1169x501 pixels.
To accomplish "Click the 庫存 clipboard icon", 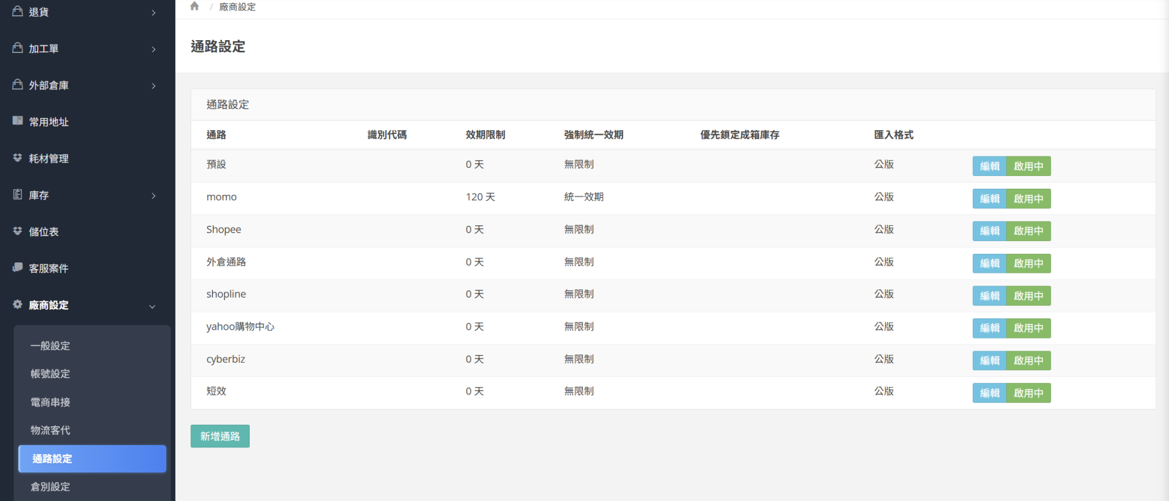I will tap(18, 195).
